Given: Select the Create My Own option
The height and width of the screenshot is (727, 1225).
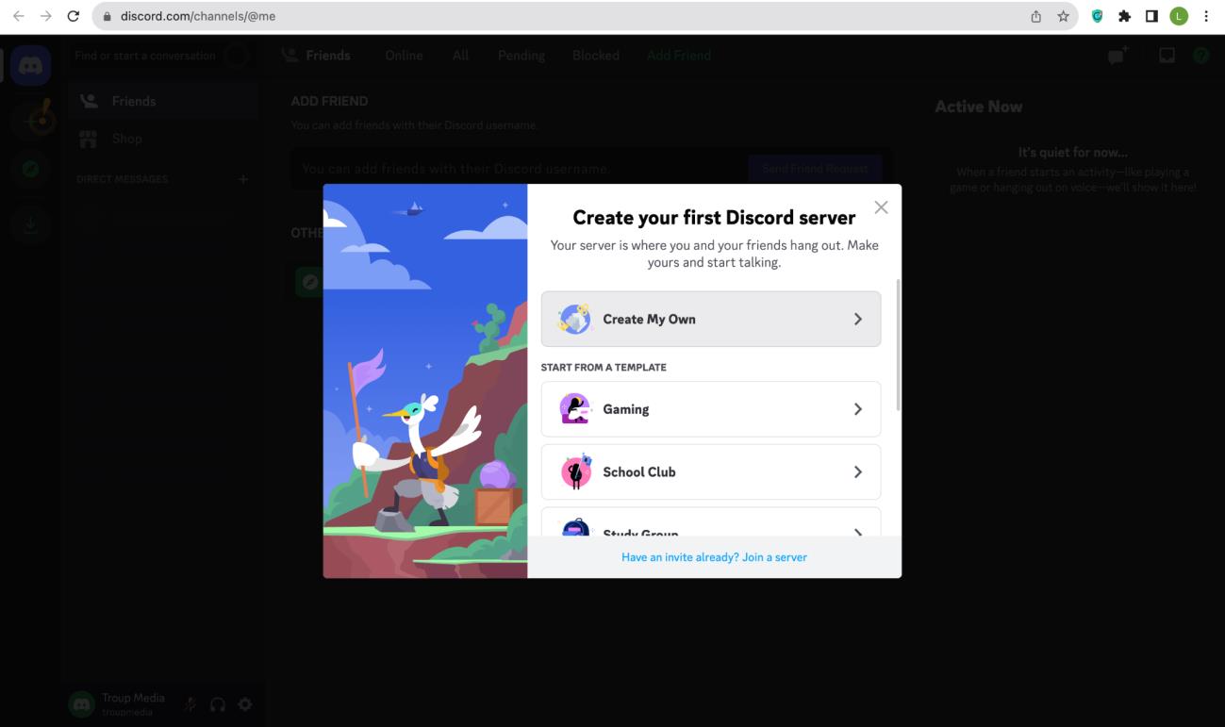Looking at the screenshot, I should click(x=710, y=319).
